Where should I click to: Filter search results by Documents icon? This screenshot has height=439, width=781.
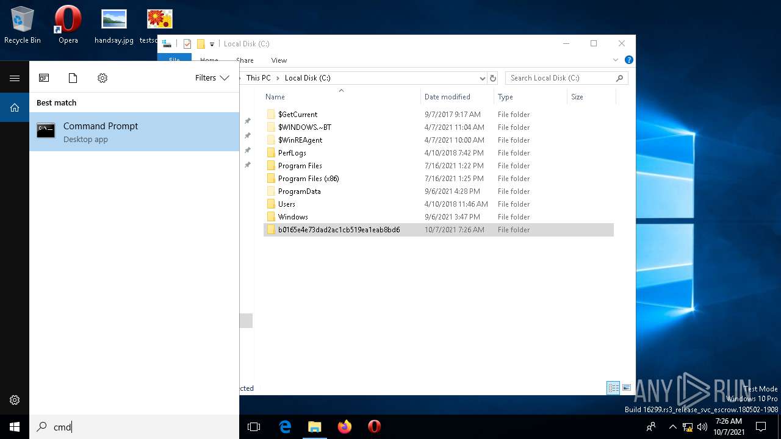coord(73,78)
